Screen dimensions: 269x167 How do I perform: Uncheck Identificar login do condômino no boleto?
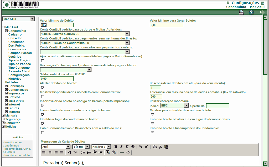(43, 124)
